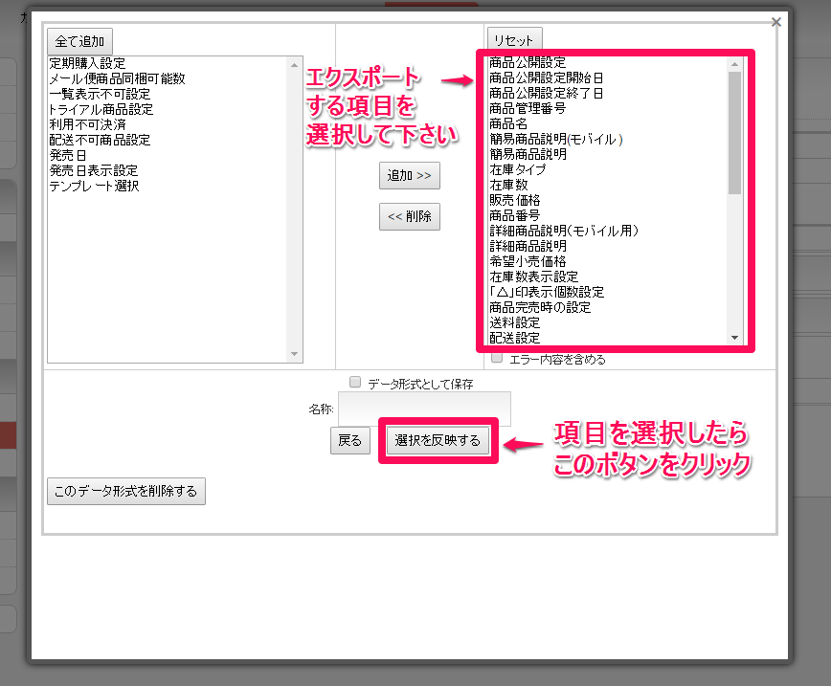Click down arrow of right list scrollbar
Image resolution: width=831 pixels, height=686 pixels.
pyautogui.click(x=734, y=338)
